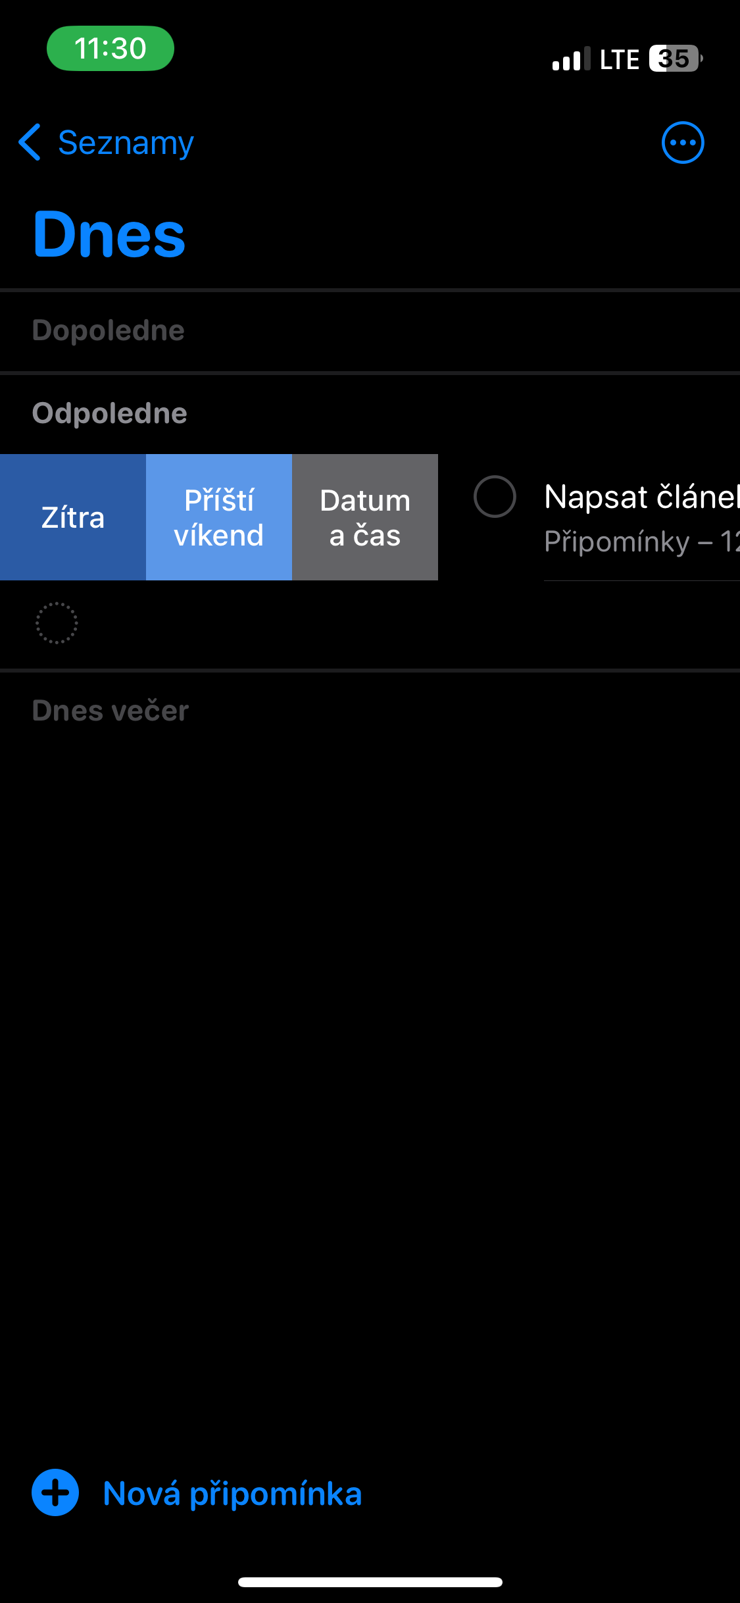Tap Nová připomínka text label

click(x=232, y=1494)
